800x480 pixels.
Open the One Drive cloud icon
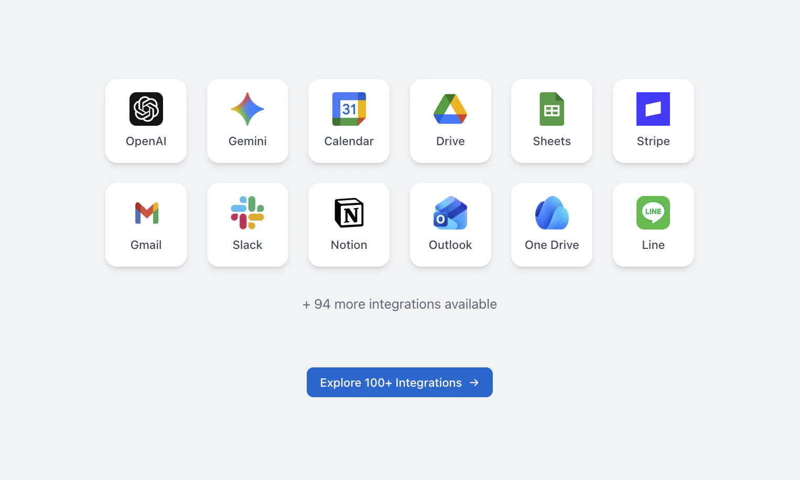[552, 213]
